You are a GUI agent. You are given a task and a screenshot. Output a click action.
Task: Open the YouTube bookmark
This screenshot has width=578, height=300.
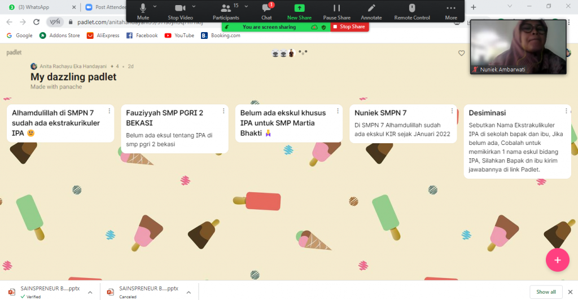[179, 35]
